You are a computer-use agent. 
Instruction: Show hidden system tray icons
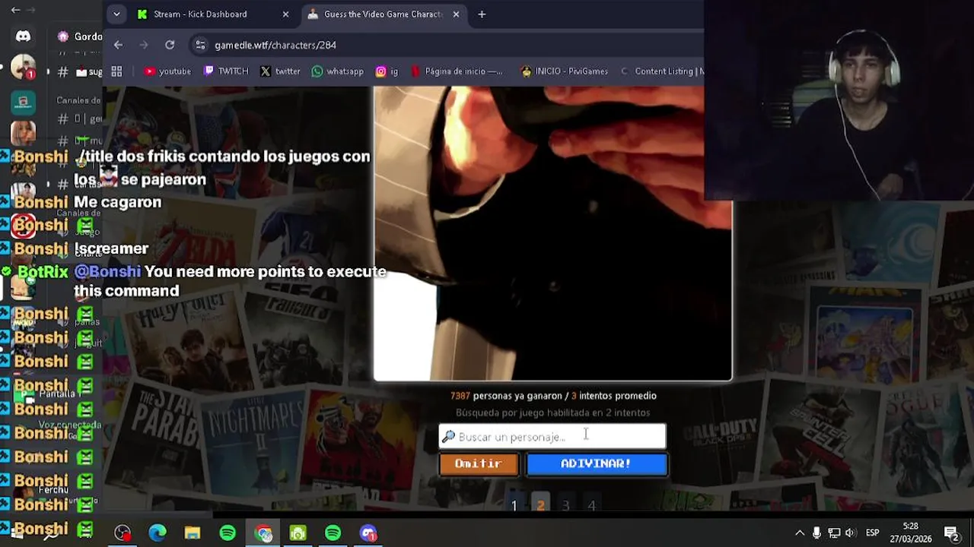pyautogui.click(x=800, y=533)
